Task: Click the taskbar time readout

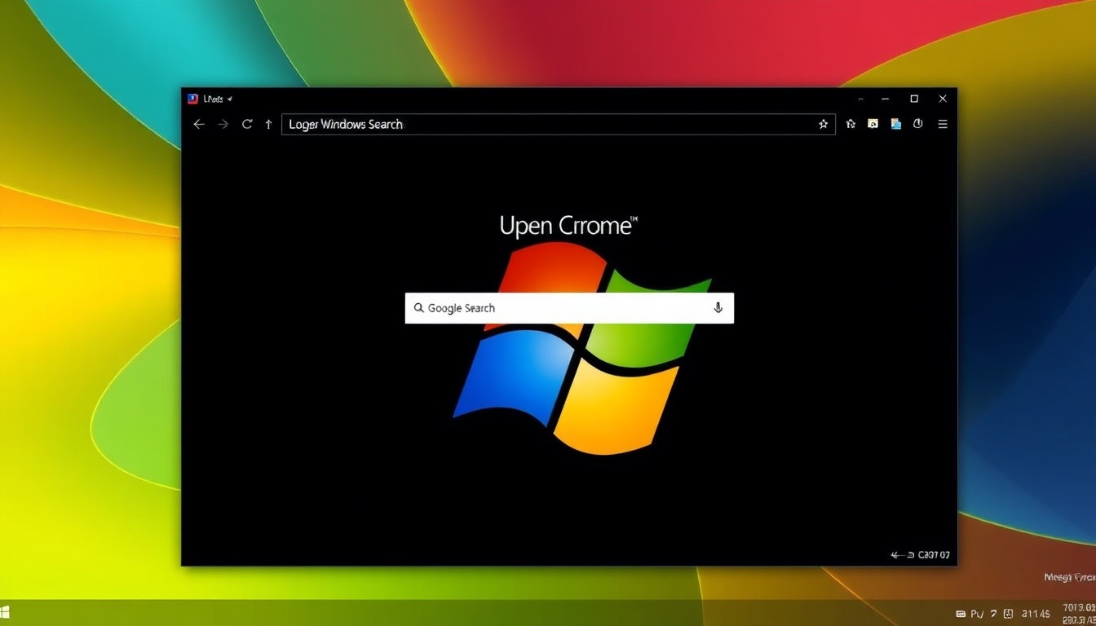Action: click(x=1036, y=614)
